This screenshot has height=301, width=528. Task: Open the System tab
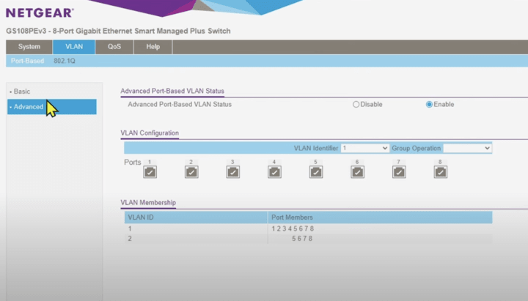(x=29, y=47)
